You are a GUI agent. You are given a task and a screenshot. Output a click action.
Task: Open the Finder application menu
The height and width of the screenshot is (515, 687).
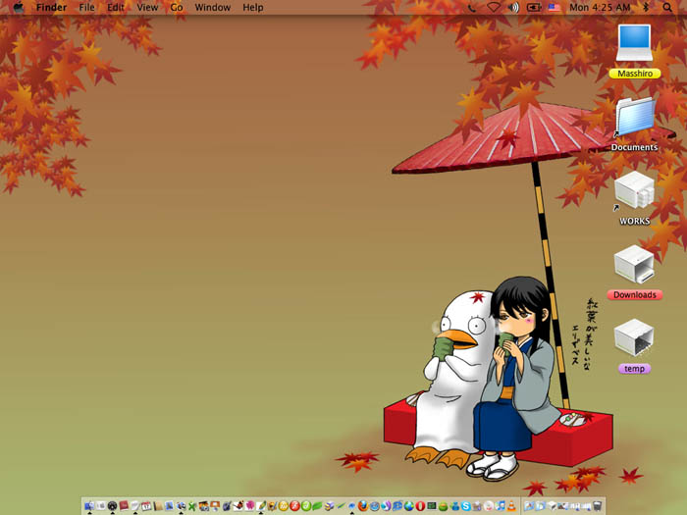click(x=51, y=8)
